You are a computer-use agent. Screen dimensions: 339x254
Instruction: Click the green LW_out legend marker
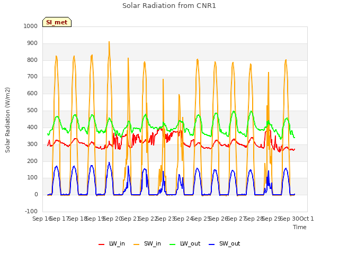[x=173, y=244]
